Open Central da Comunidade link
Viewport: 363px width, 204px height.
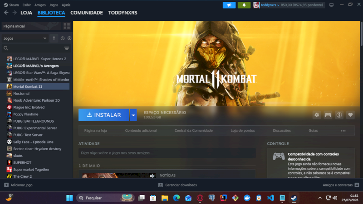194,130
